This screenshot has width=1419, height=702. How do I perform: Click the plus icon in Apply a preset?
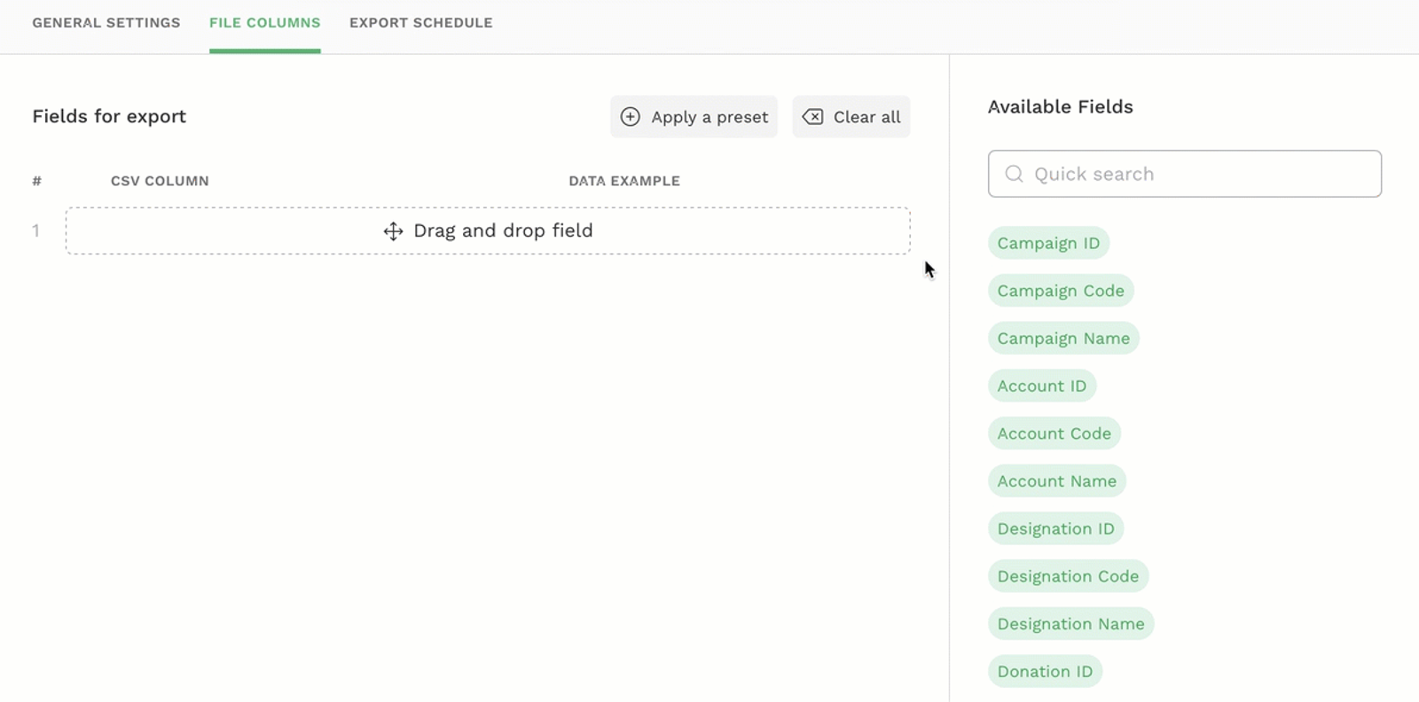click(x=630, y=117)
